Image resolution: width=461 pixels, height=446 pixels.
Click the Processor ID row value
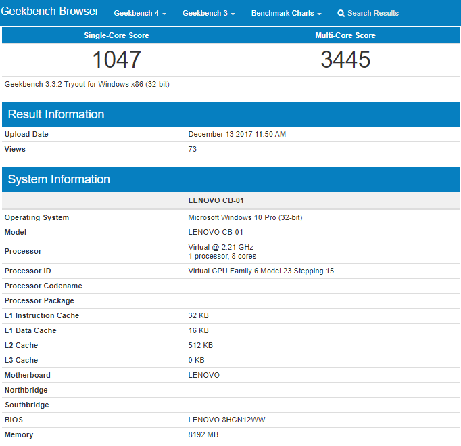(261, 271)
